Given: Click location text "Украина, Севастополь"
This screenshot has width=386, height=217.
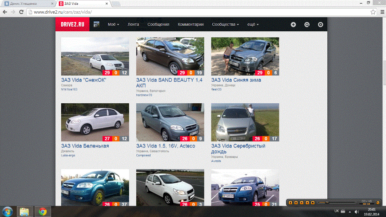Looking at the screenshot, I should (x=153, y=151).
